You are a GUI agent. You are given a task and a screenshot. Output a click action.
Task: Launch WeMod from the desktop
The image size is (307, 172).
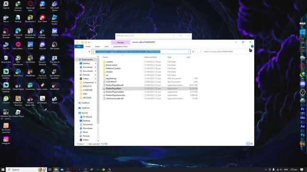point(54,32)
